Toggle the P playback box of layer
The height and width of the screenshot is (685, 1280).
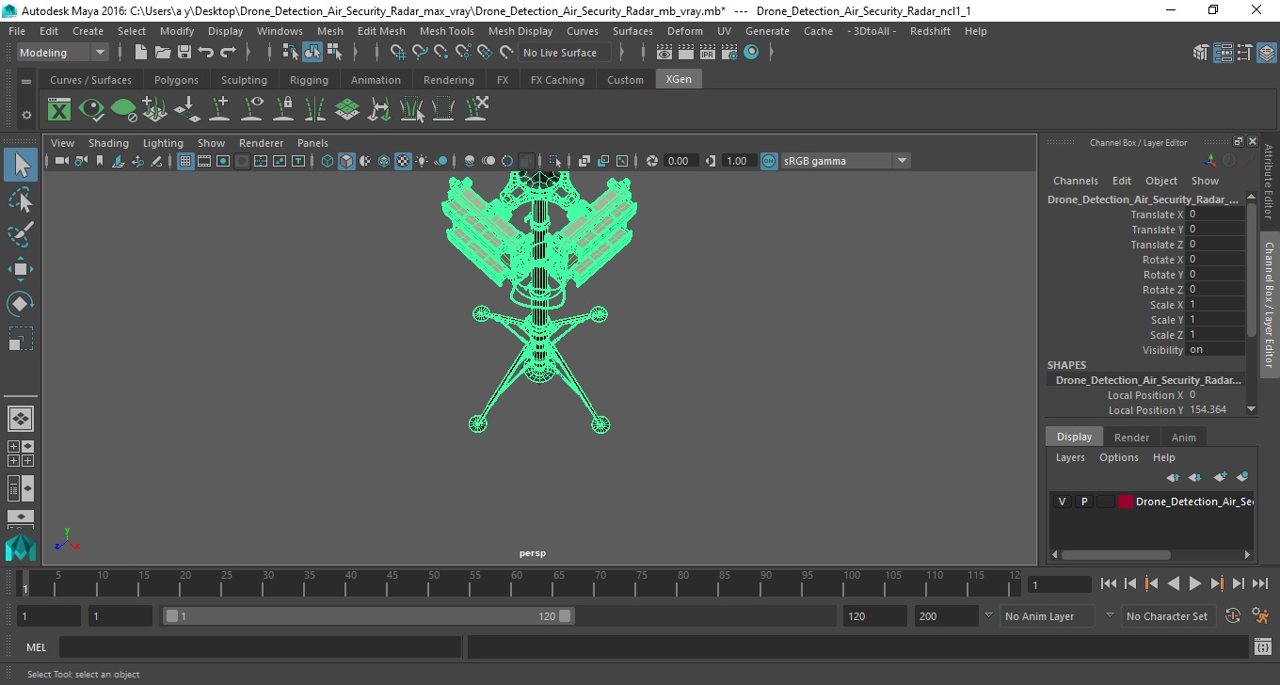[x=1083, y=502]
